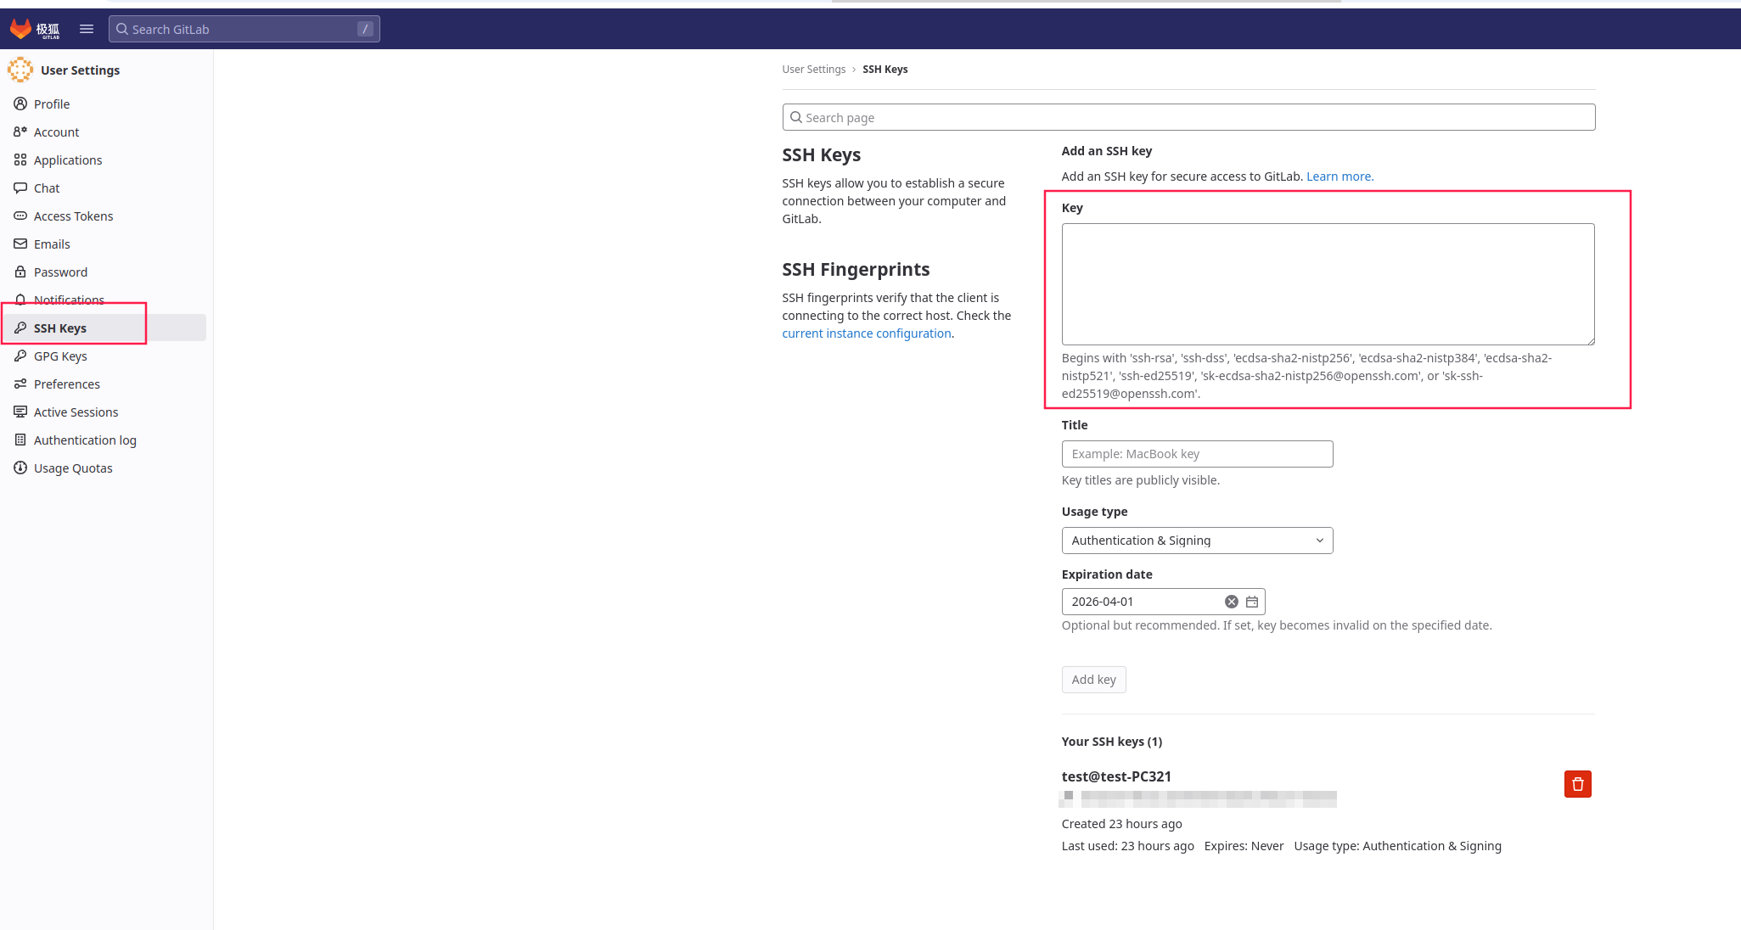
Task: Click the Learn more link
Action: pos(1339,176)
